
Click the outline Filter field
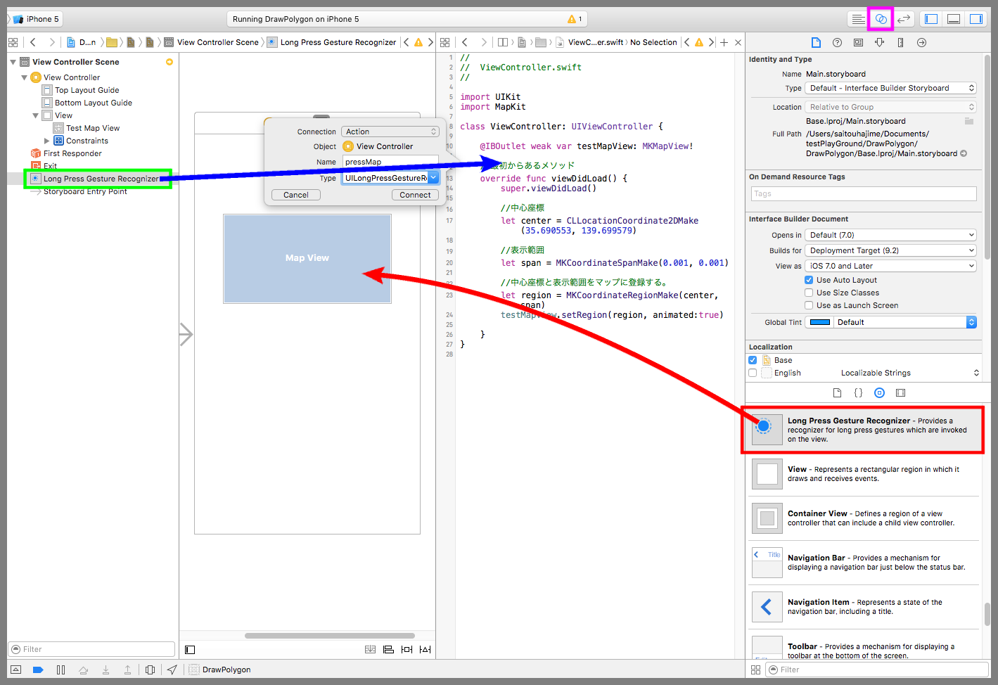coord(91,649)
